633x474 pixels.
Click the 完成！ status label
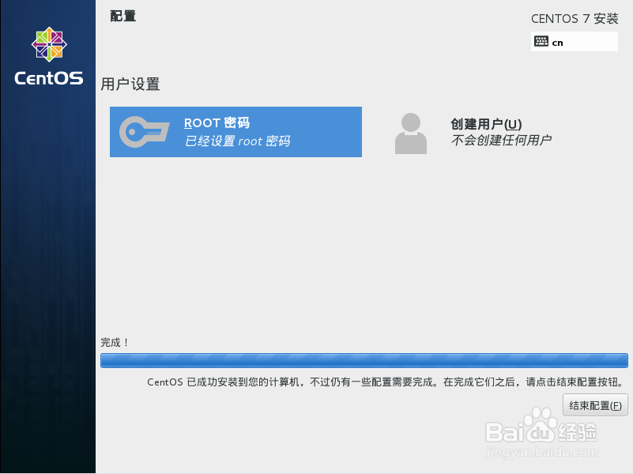coord(115,343)
